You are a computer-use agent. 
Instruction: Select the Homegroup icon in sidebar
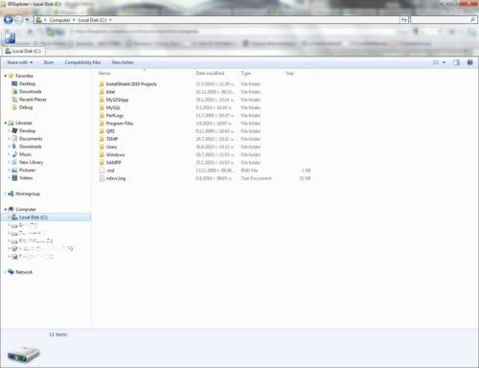pos(11,194)
